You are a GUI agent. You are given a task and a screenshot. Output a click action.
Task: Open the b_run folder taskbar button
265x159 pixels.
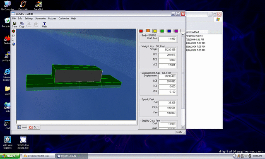(38, 156)
